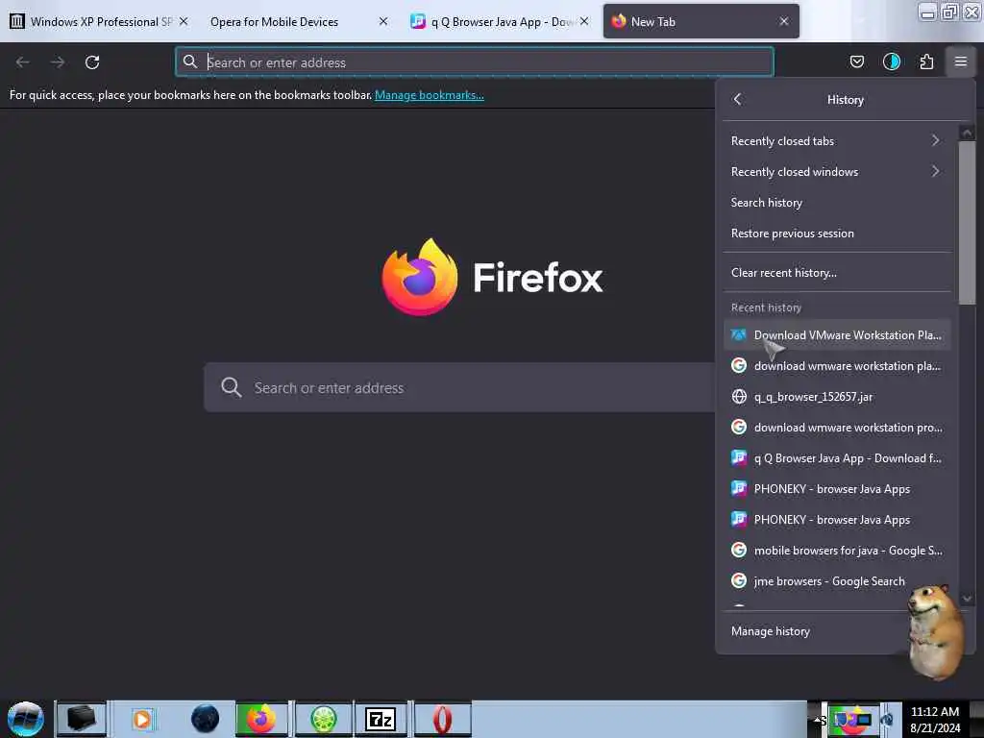Open Download VMware Workstation Pla... history entry
984x738 pixels.
pos(837,335)
